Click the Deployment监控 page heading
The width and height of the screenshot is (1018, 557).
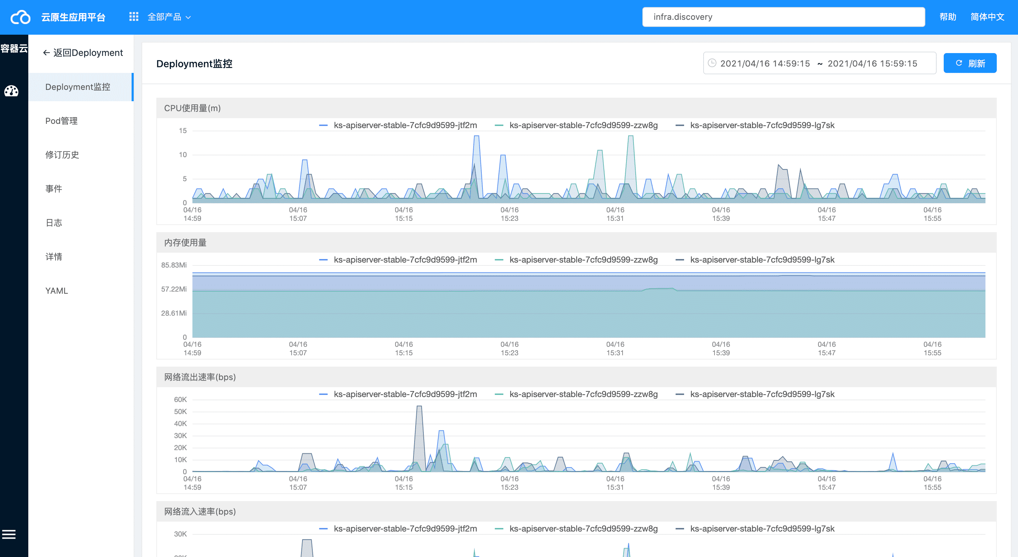(195, 64)
